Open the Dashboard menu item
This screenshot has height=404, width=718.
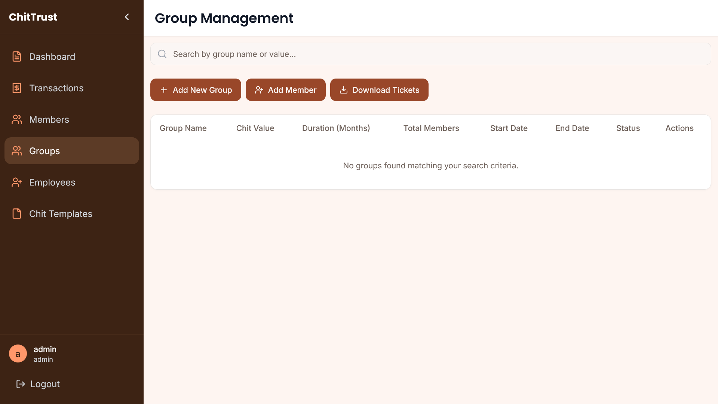[x=72, y=56]
